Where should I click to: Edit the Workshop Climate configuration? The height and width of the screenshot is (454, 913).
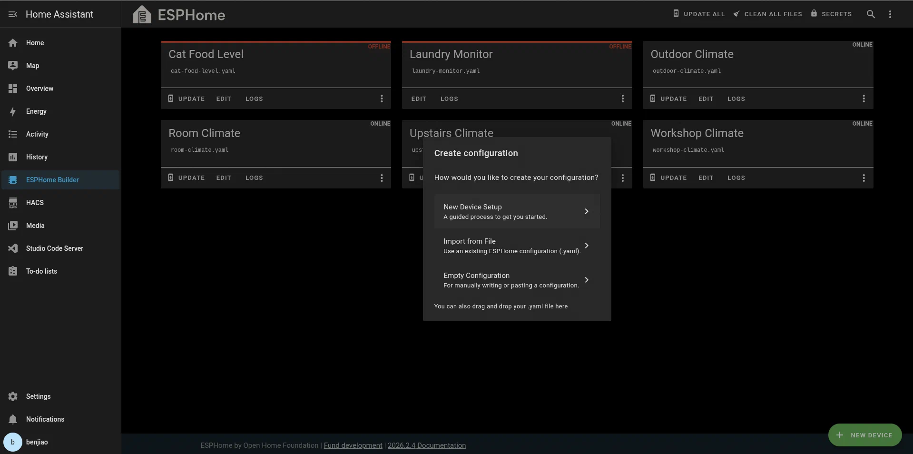[x=706, y=178]
